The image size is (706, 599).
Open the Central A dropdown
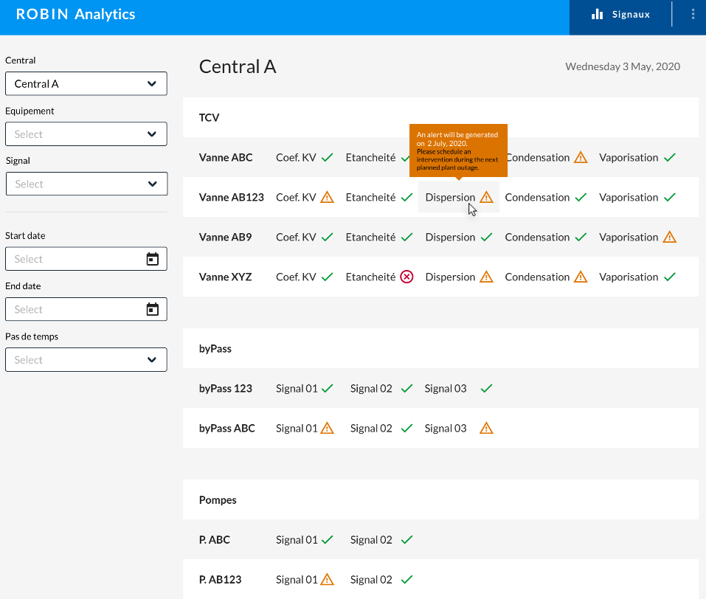(x=86, y=84)
